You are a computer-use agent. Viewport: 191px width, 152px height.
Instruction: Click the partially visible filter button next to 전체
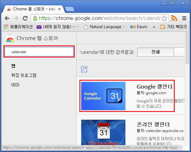click(179, 52)
